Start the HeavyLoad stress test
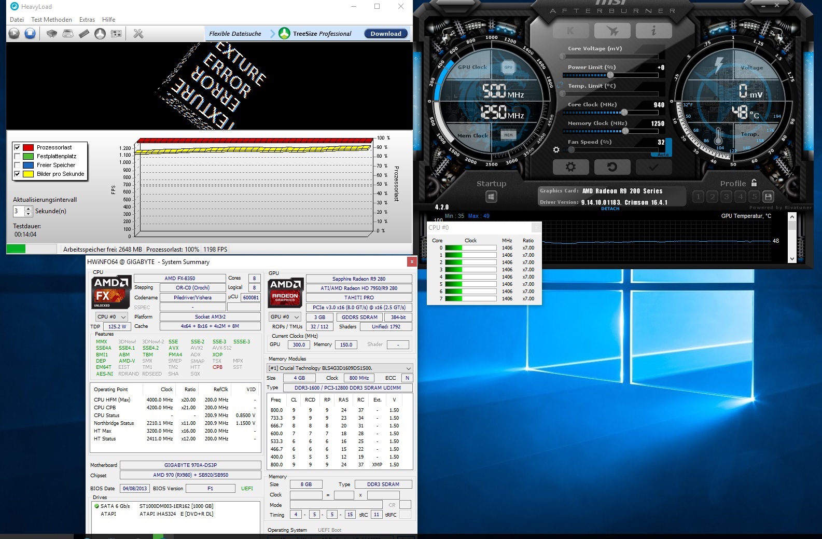Viewport: 822px width, 539px height. tap(14, 34)
